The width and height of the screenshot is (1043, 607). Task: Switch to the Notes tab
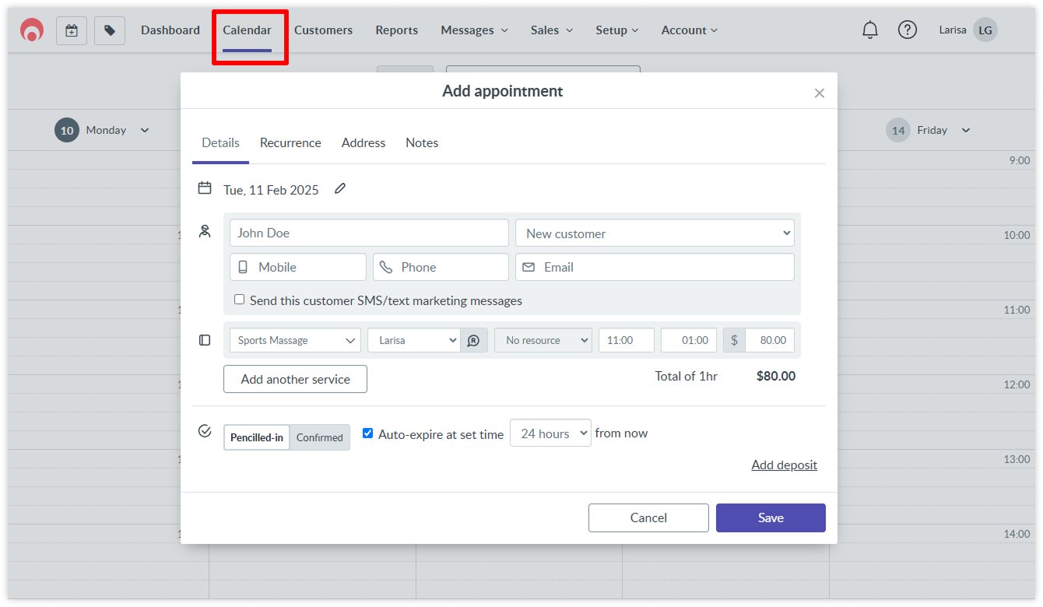(x=422, y=143)
